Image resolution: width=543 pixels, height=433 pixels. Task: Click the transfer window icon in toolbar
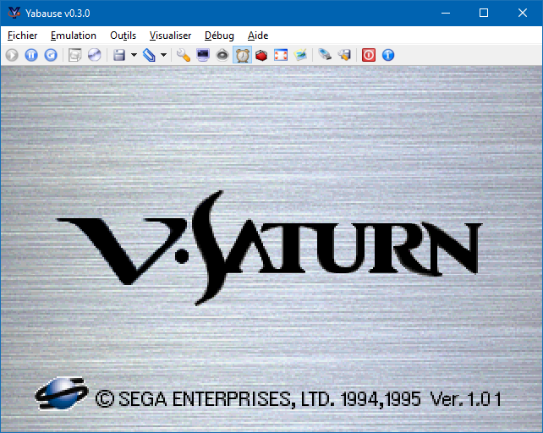(74, 55)
